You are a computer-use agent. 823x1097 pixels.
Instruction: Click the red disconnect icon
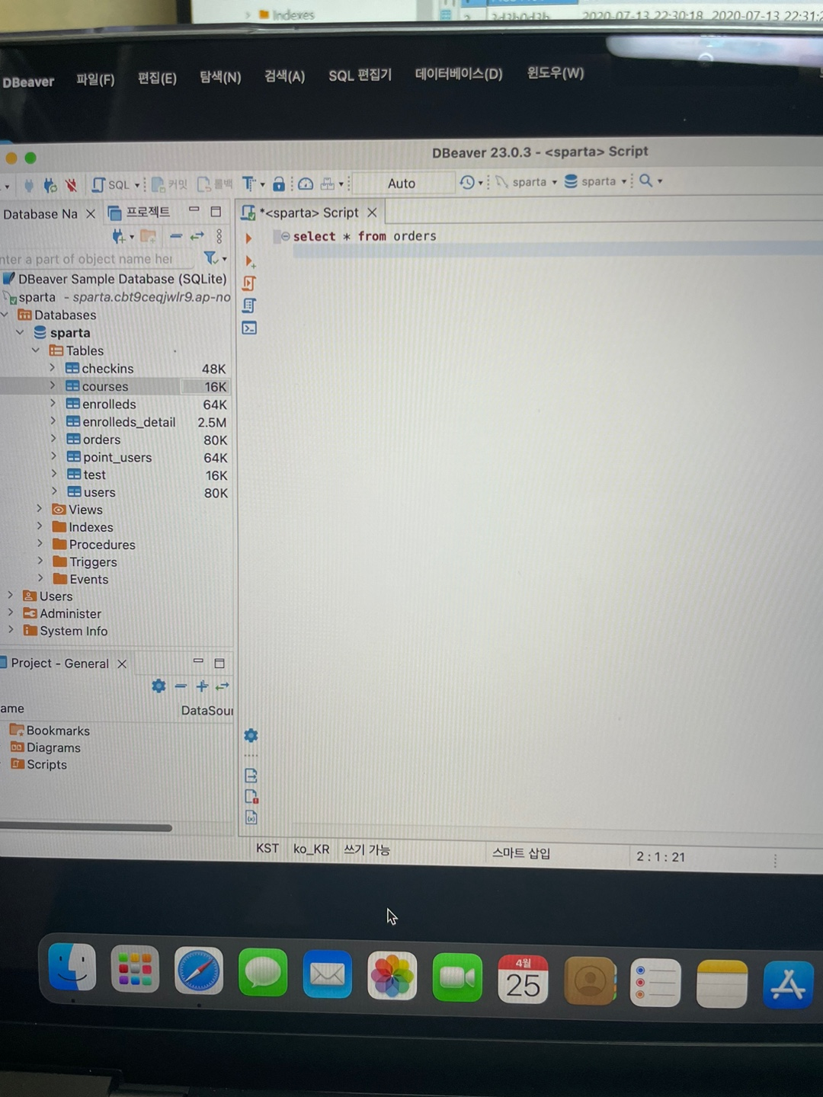click(x=71, y=184)
